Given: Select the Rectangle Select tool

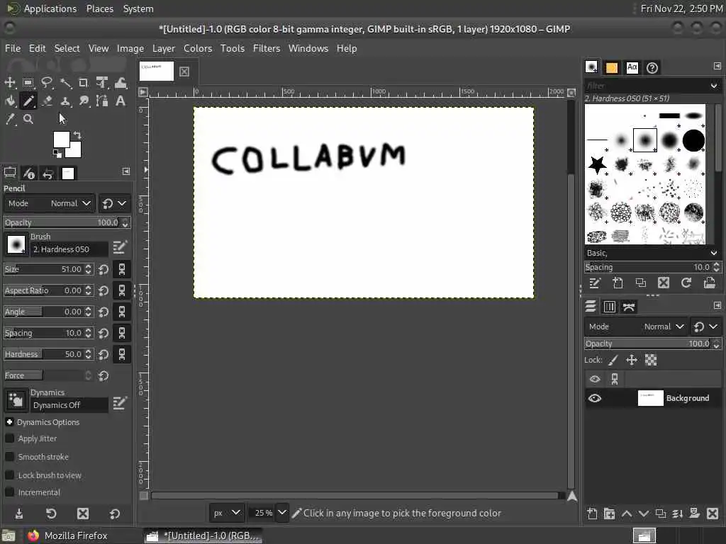Looking at the screenshot, I should [x=28, y=83].
